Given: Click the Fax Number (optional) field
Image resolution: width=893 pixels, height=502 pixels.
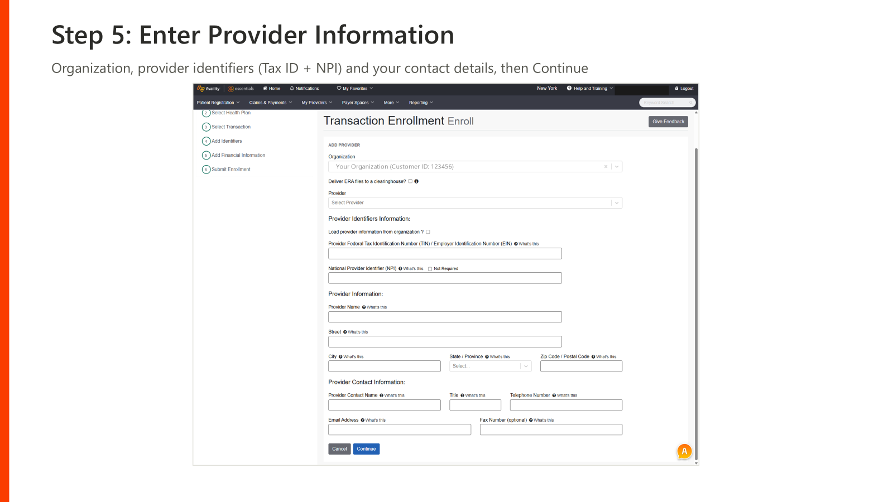Looking at the screenshot, I should click(551, 430).
